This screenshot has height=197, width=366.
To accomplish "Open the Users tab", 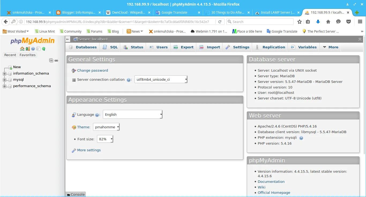I will 158,47.
